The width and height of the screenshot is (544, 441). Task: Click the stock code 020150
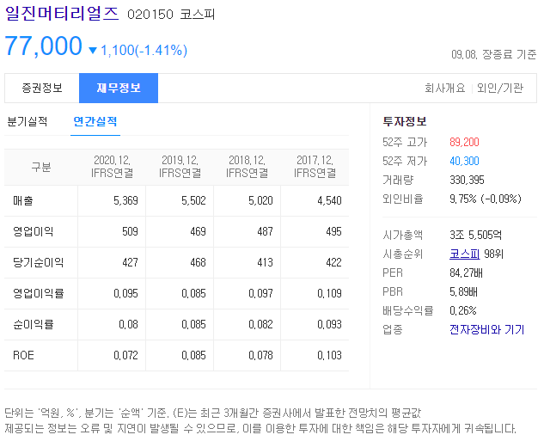(150, 15)
